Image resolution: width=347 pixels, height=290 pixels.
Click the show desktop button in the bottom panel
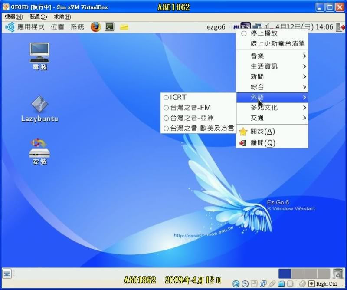[x=7, y=274]
